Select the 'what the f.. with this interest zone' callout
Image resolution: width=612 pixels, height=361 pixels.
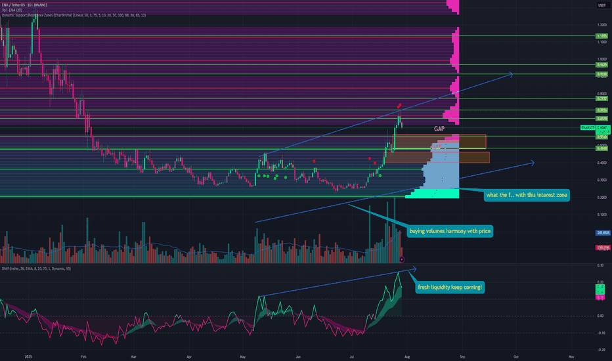point(527,195)
